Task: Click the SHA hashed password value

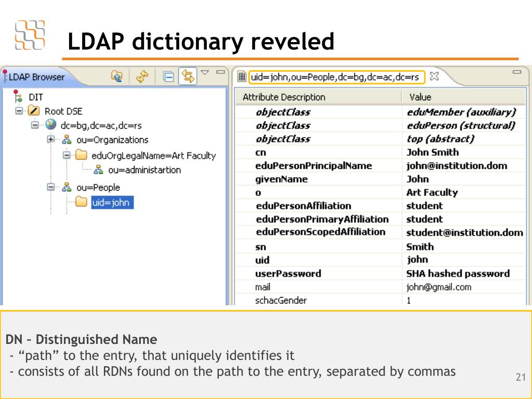Action: coord(458,273)
